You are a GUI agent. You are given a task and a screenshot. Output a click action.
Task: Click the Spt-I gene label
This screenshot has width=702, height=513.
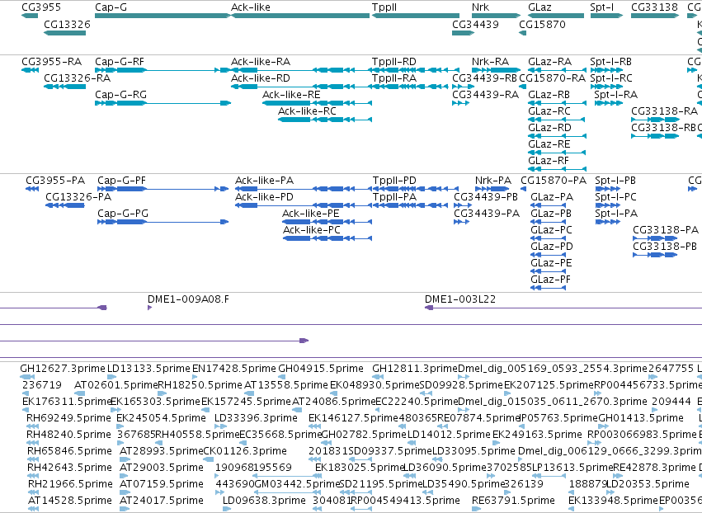(x=601, y=7)
